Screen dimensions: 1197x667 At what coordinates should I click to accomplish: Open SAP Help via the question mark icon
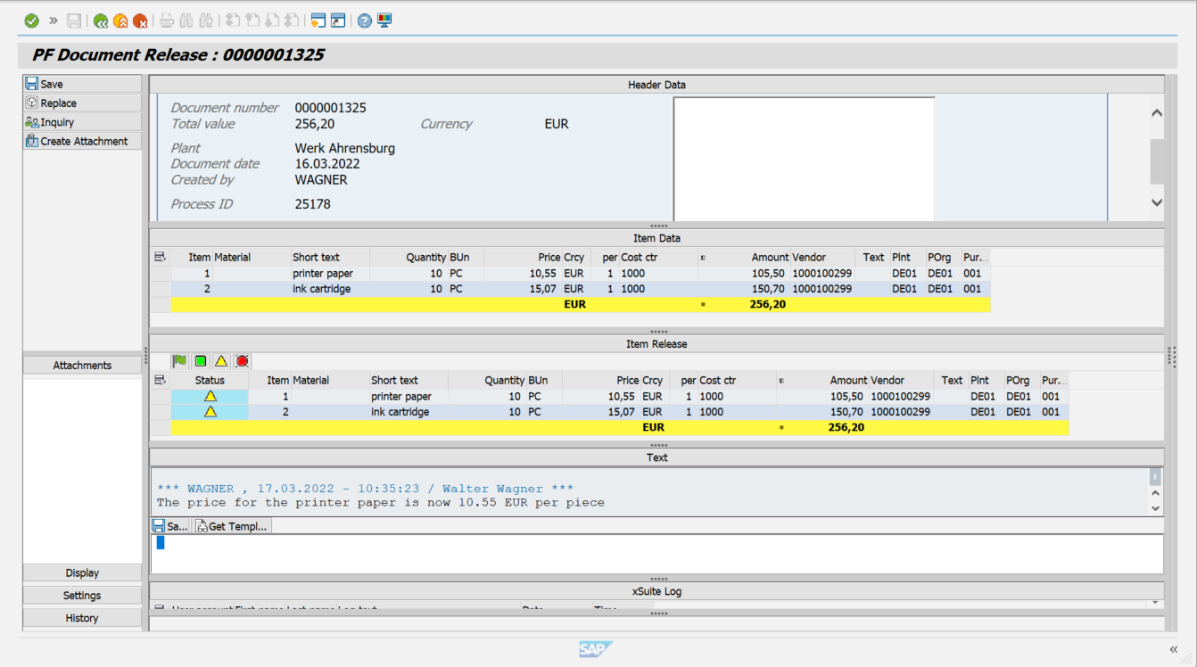pos(365,20)
